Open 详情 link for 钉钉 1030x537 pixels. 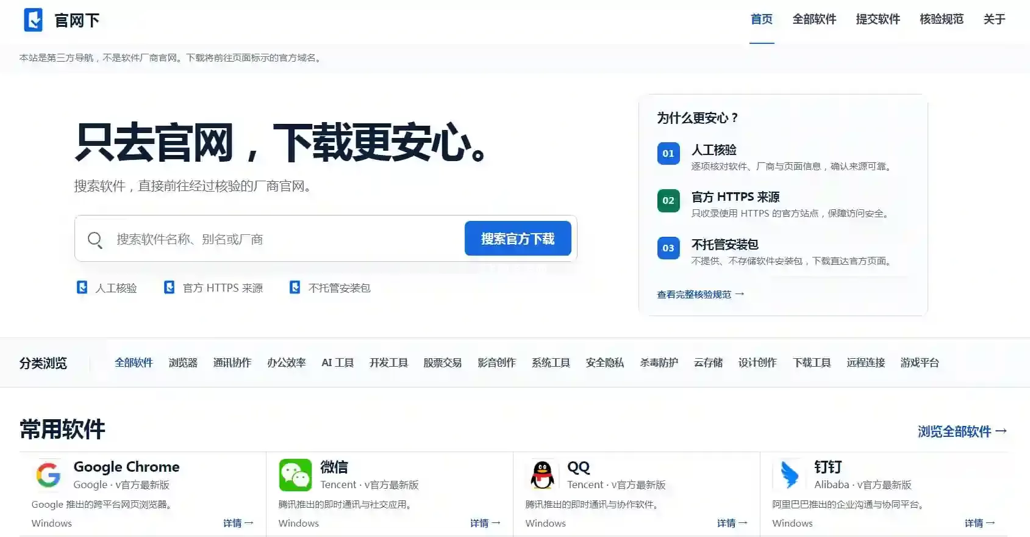pyautogui.click(x=979, y=523)
